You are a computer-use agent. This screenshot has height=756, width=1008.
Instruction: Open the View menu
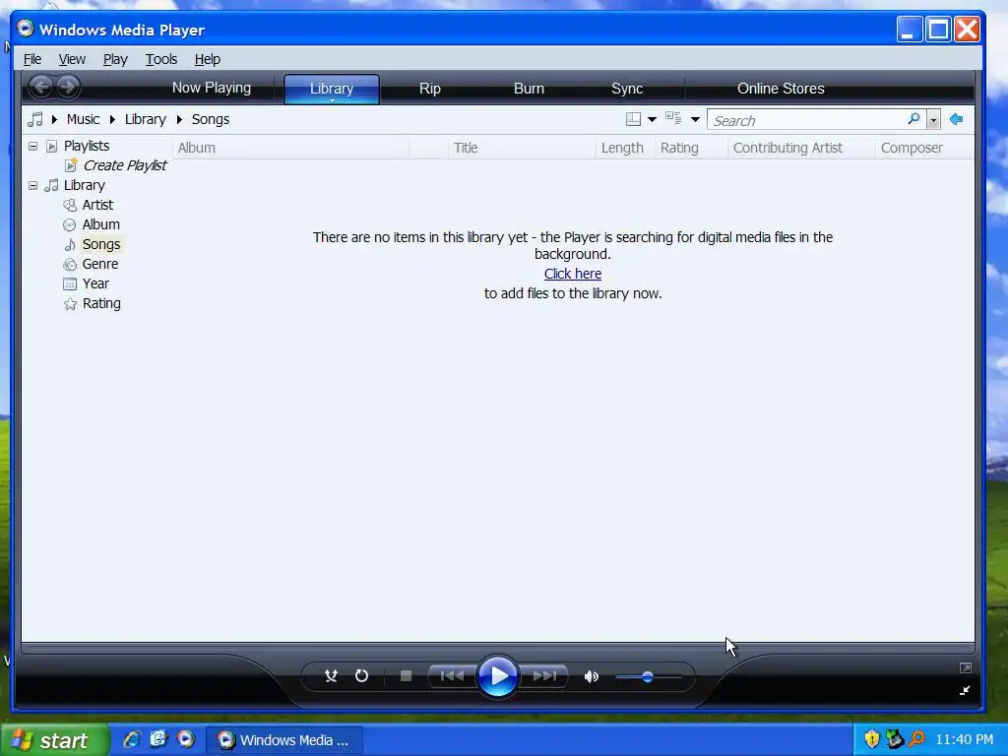[x=72, y=59]
